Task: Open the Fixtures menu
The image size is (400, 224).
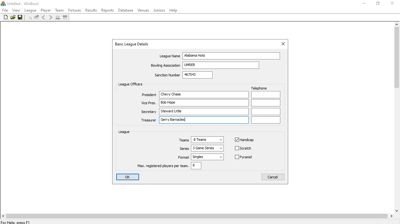Action: click(x=74, y=10)
